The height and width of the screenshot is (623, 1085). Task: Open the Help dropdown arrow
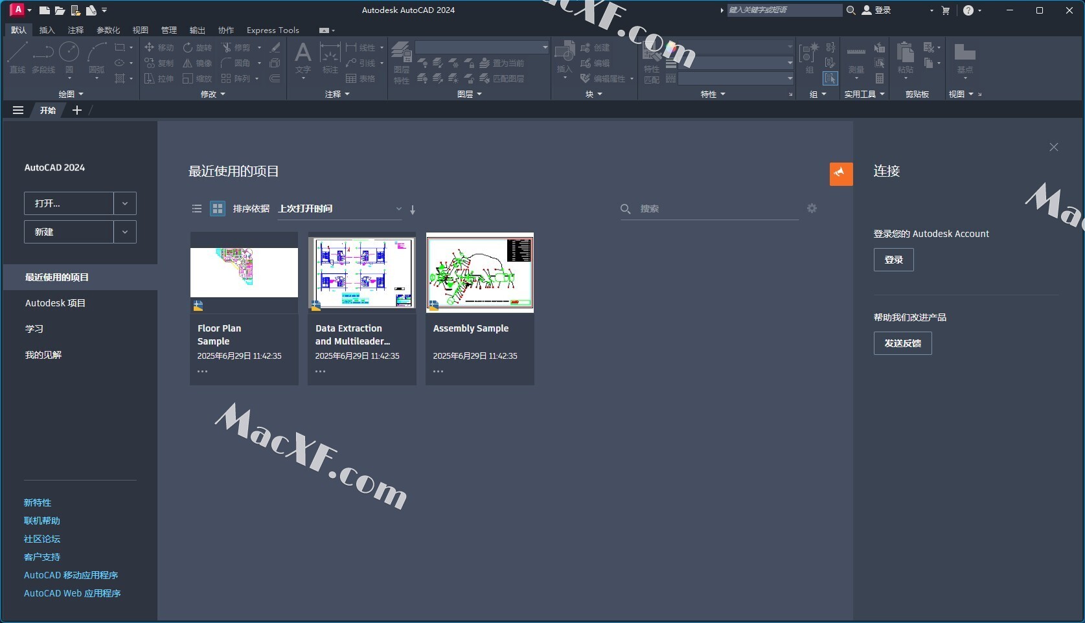979,10
